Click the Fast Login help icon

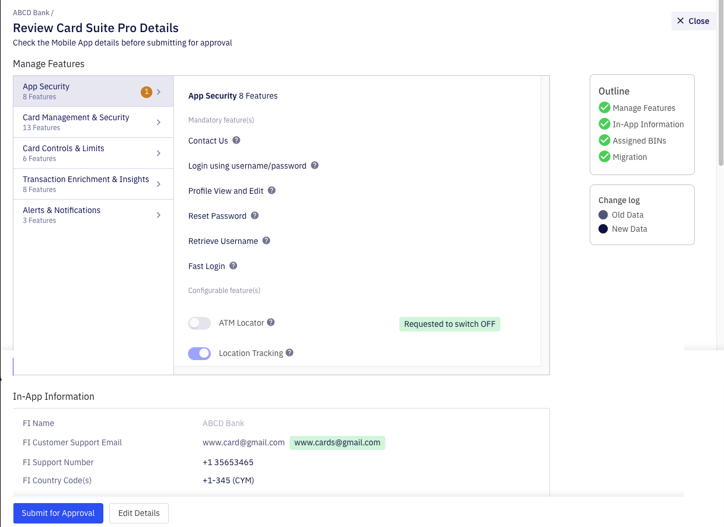233,266
